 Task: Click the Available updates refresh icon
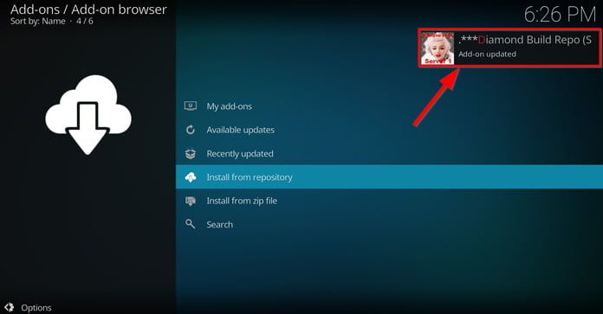pos(191,130)
